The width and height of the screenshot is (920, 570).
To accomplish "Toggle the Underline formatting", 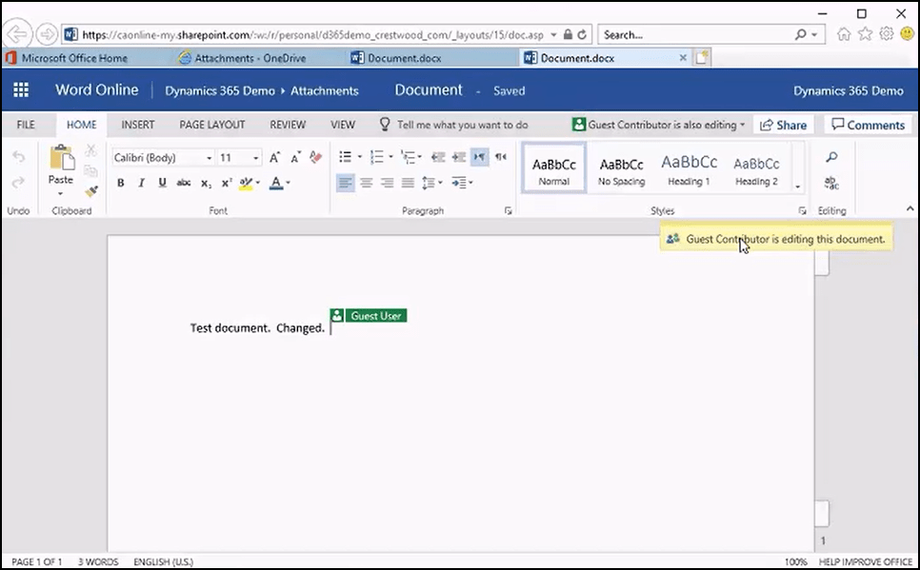I will (x=161, y=183).
